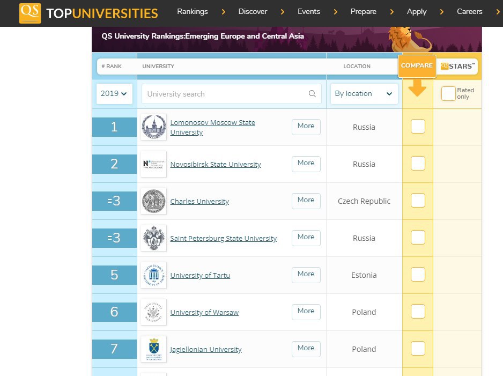The width and height of the screenshot is (503, 376).
Task: Click the # RANK column header
Action: point(112,66)
